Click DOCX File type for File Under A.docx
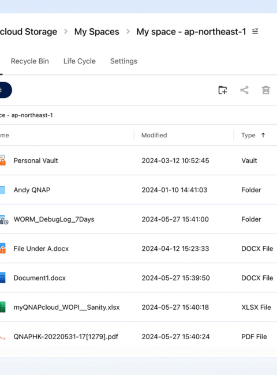Screen dimensions: 277x375 pyautogui.click(x=257, y=249)
